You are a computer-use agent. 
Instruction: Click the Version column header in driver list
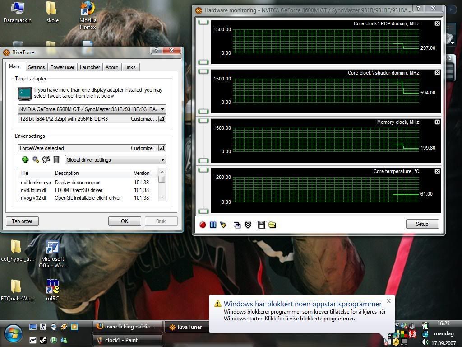(x=144, y=173)
